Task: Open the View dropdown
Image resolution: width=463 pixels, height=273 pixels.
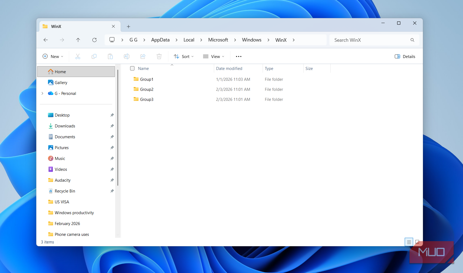Action: [x=214, y=56]
